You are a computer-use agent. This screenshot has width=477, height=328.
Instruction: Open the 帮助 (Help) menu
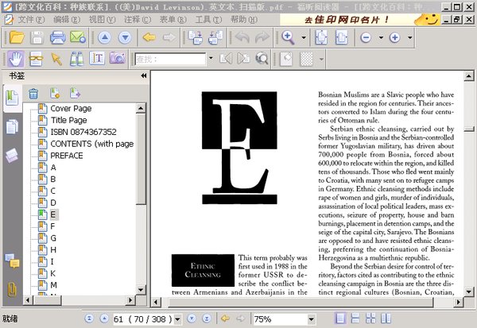[x=241, y=19]
